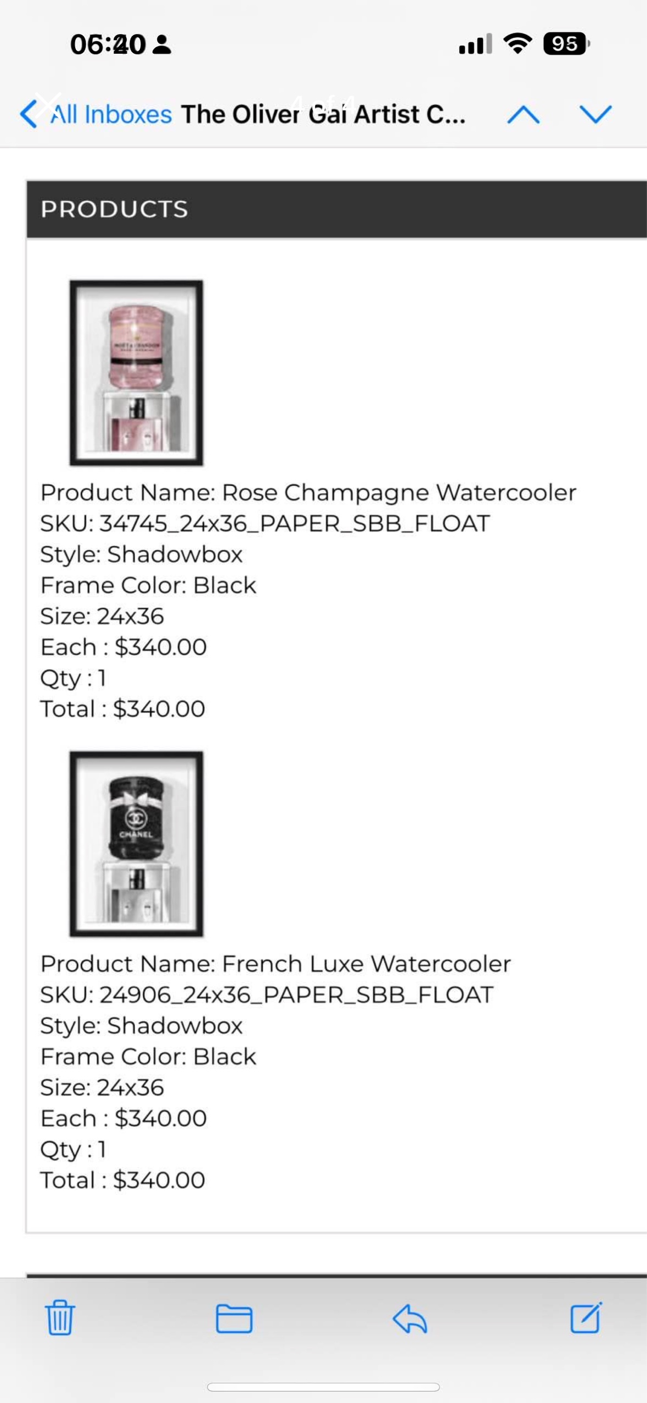Tap the PRODUCTS section header
647x1403 pixels.
[x=114, y=209]
